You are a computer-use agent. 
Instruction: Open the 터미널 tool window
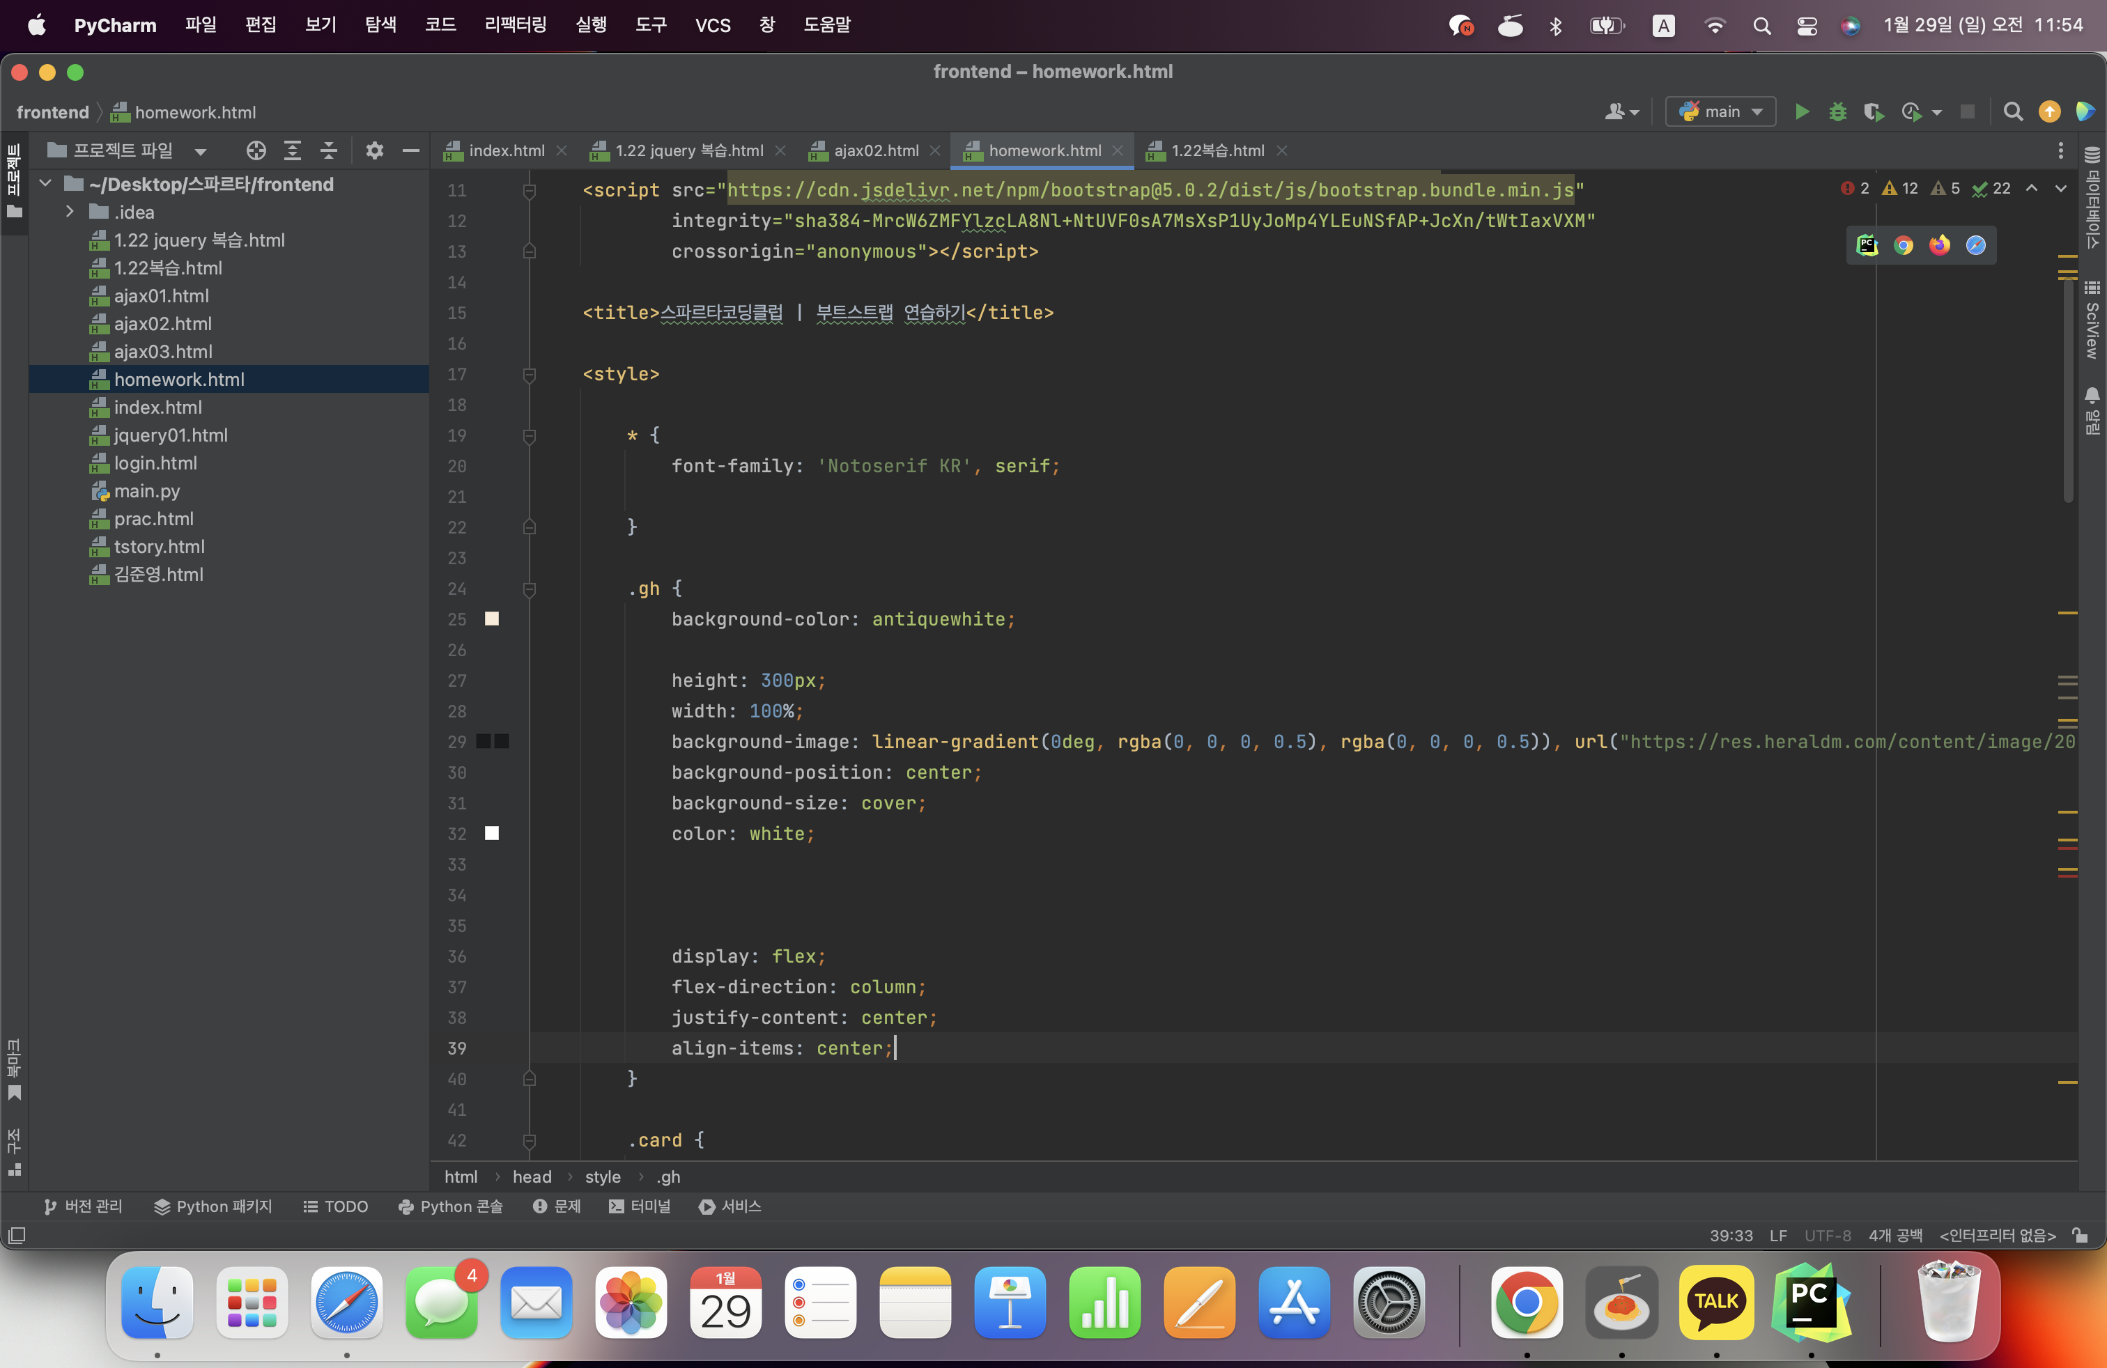[x=640, y=1206]
